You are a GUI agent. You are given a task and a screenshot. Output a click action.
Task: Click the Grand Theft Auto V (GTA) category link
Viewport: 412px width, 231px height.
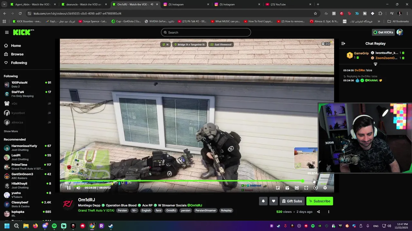tap(96, 210)
